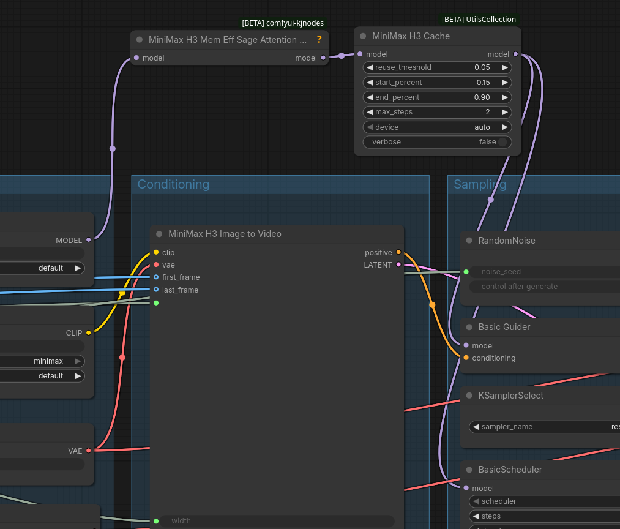Decrease reuse_threshold with left arrow
Screen dimensions: 620x529
tap(370, 67)
